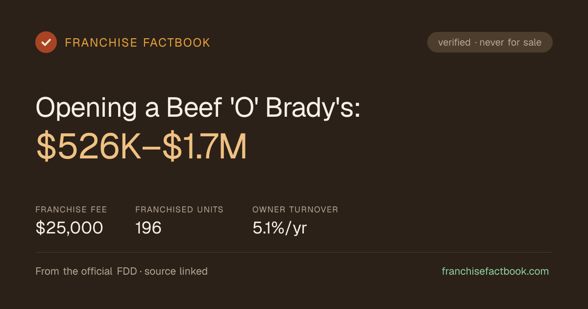Click the word FACTBOOK in the header

[177, 43]
